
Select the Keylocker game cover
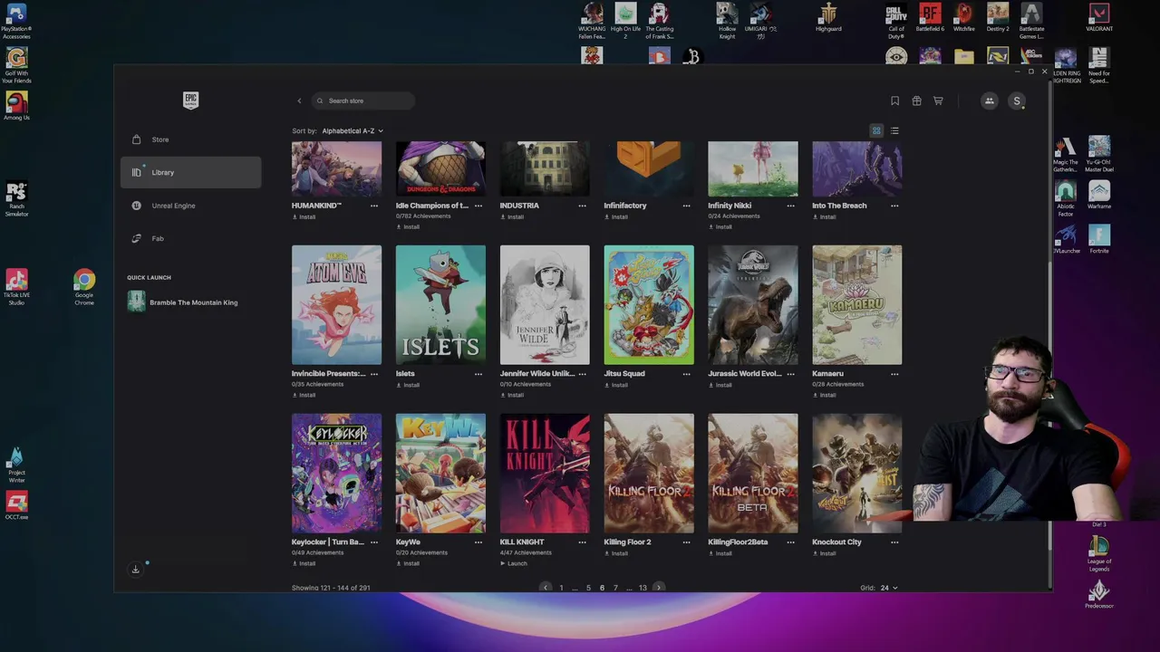pos(336,473)
